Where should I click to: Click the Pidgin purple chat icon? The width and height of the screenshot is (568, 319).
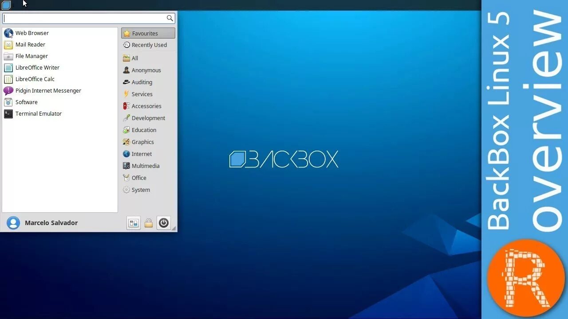pos(8,91)
